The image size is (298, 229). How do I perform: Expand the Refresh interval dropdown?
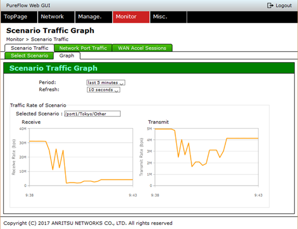pos(104,90)
